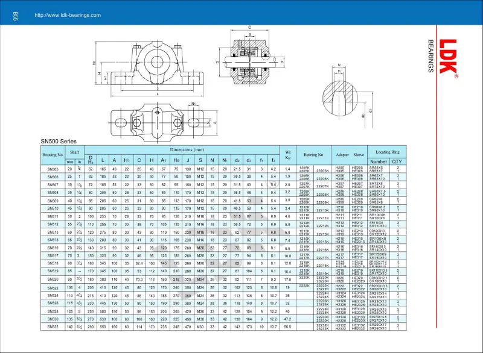
Task: Select housing number SN515
Action: (53, 240)
